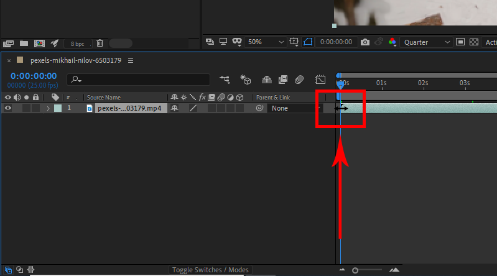Take a snapshot with the camera icon
The width and height of the screenshot is (497, 276).
pyautogui.click(x=365, y=42)
